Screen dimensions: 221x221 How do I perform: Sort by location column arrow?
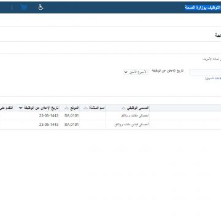(66, 108)
